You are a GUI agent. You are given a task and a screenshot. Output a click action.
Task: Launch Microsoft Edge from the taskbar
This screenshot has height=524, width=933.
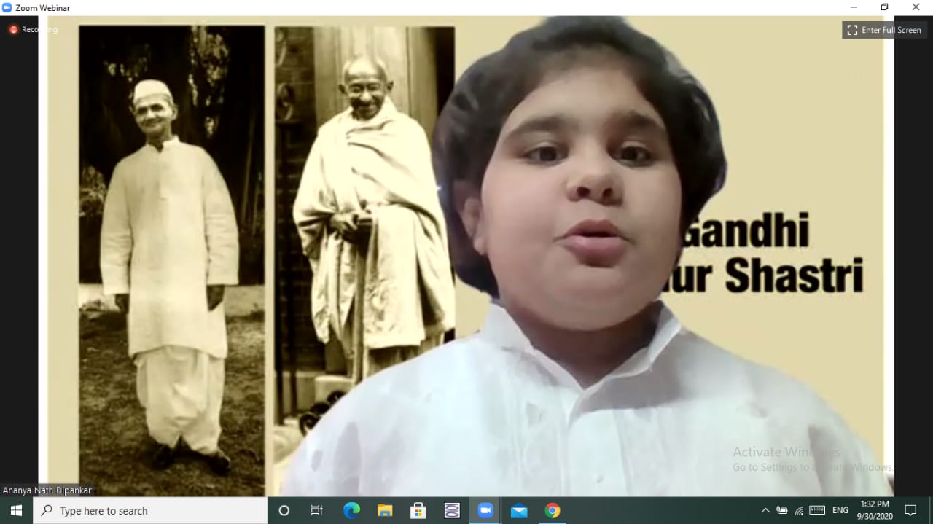pos(351,510)
